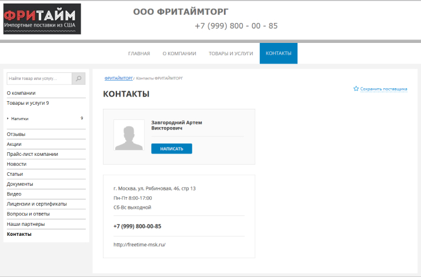Go to Акции in the sidebar
The image size is (421, 277).
pos(14,144)
